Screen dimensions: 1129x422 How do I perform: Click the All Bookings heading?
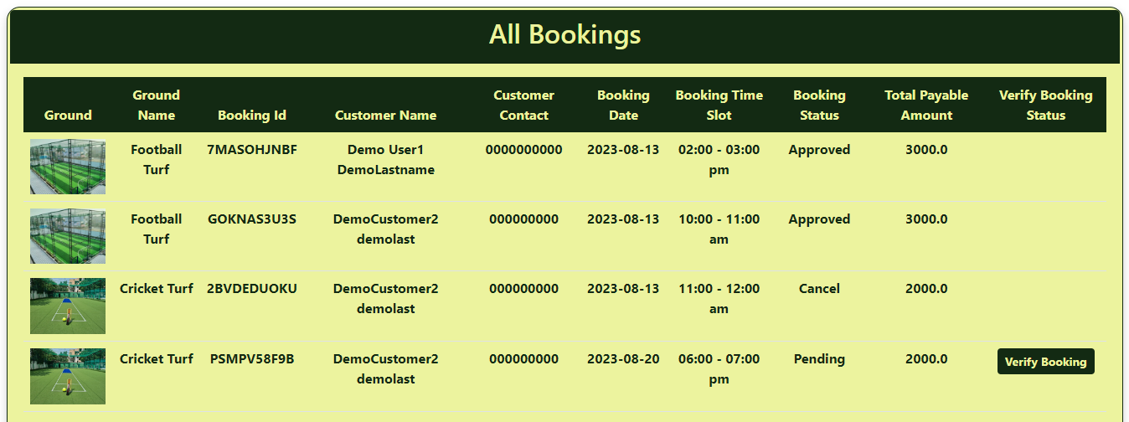[564, 34]
